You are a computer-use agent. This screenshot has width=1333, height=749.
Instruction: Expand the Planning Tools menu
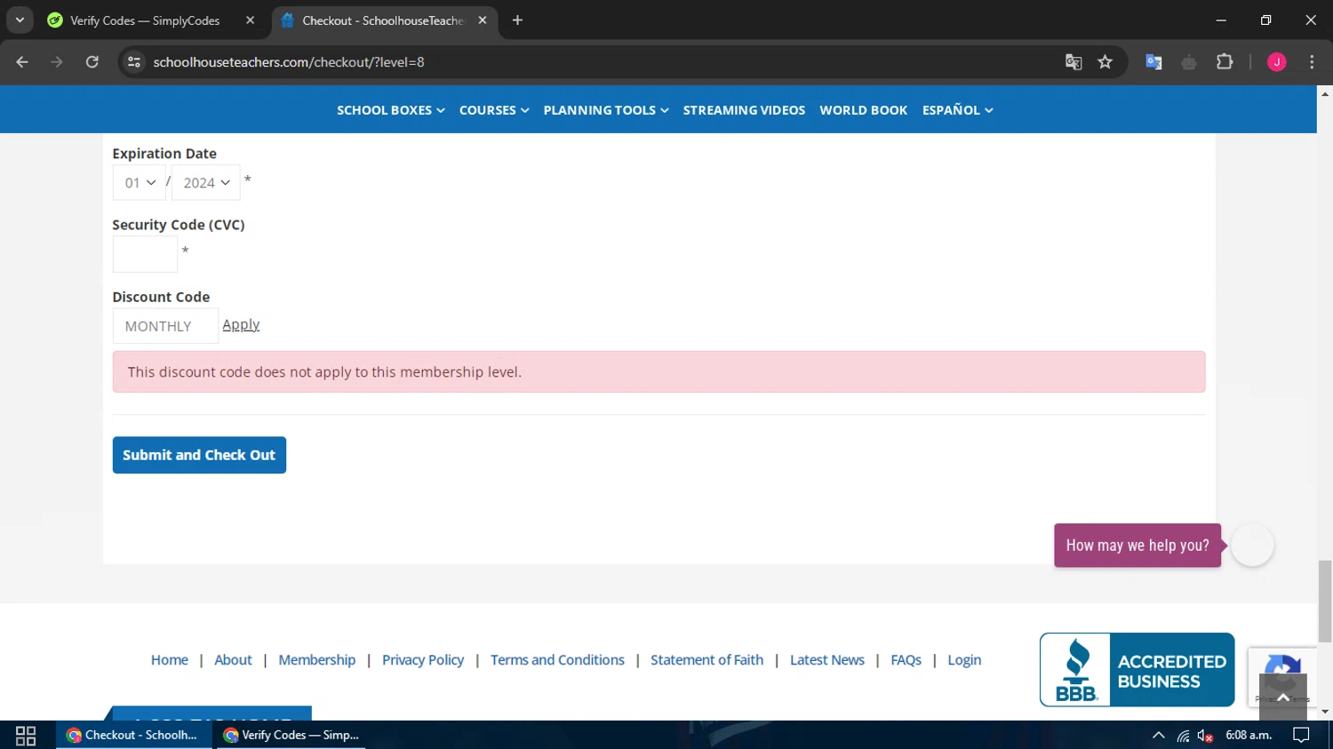[606, 110]
